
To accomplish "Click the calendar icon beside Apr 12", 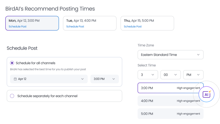I will coord(15,79).
